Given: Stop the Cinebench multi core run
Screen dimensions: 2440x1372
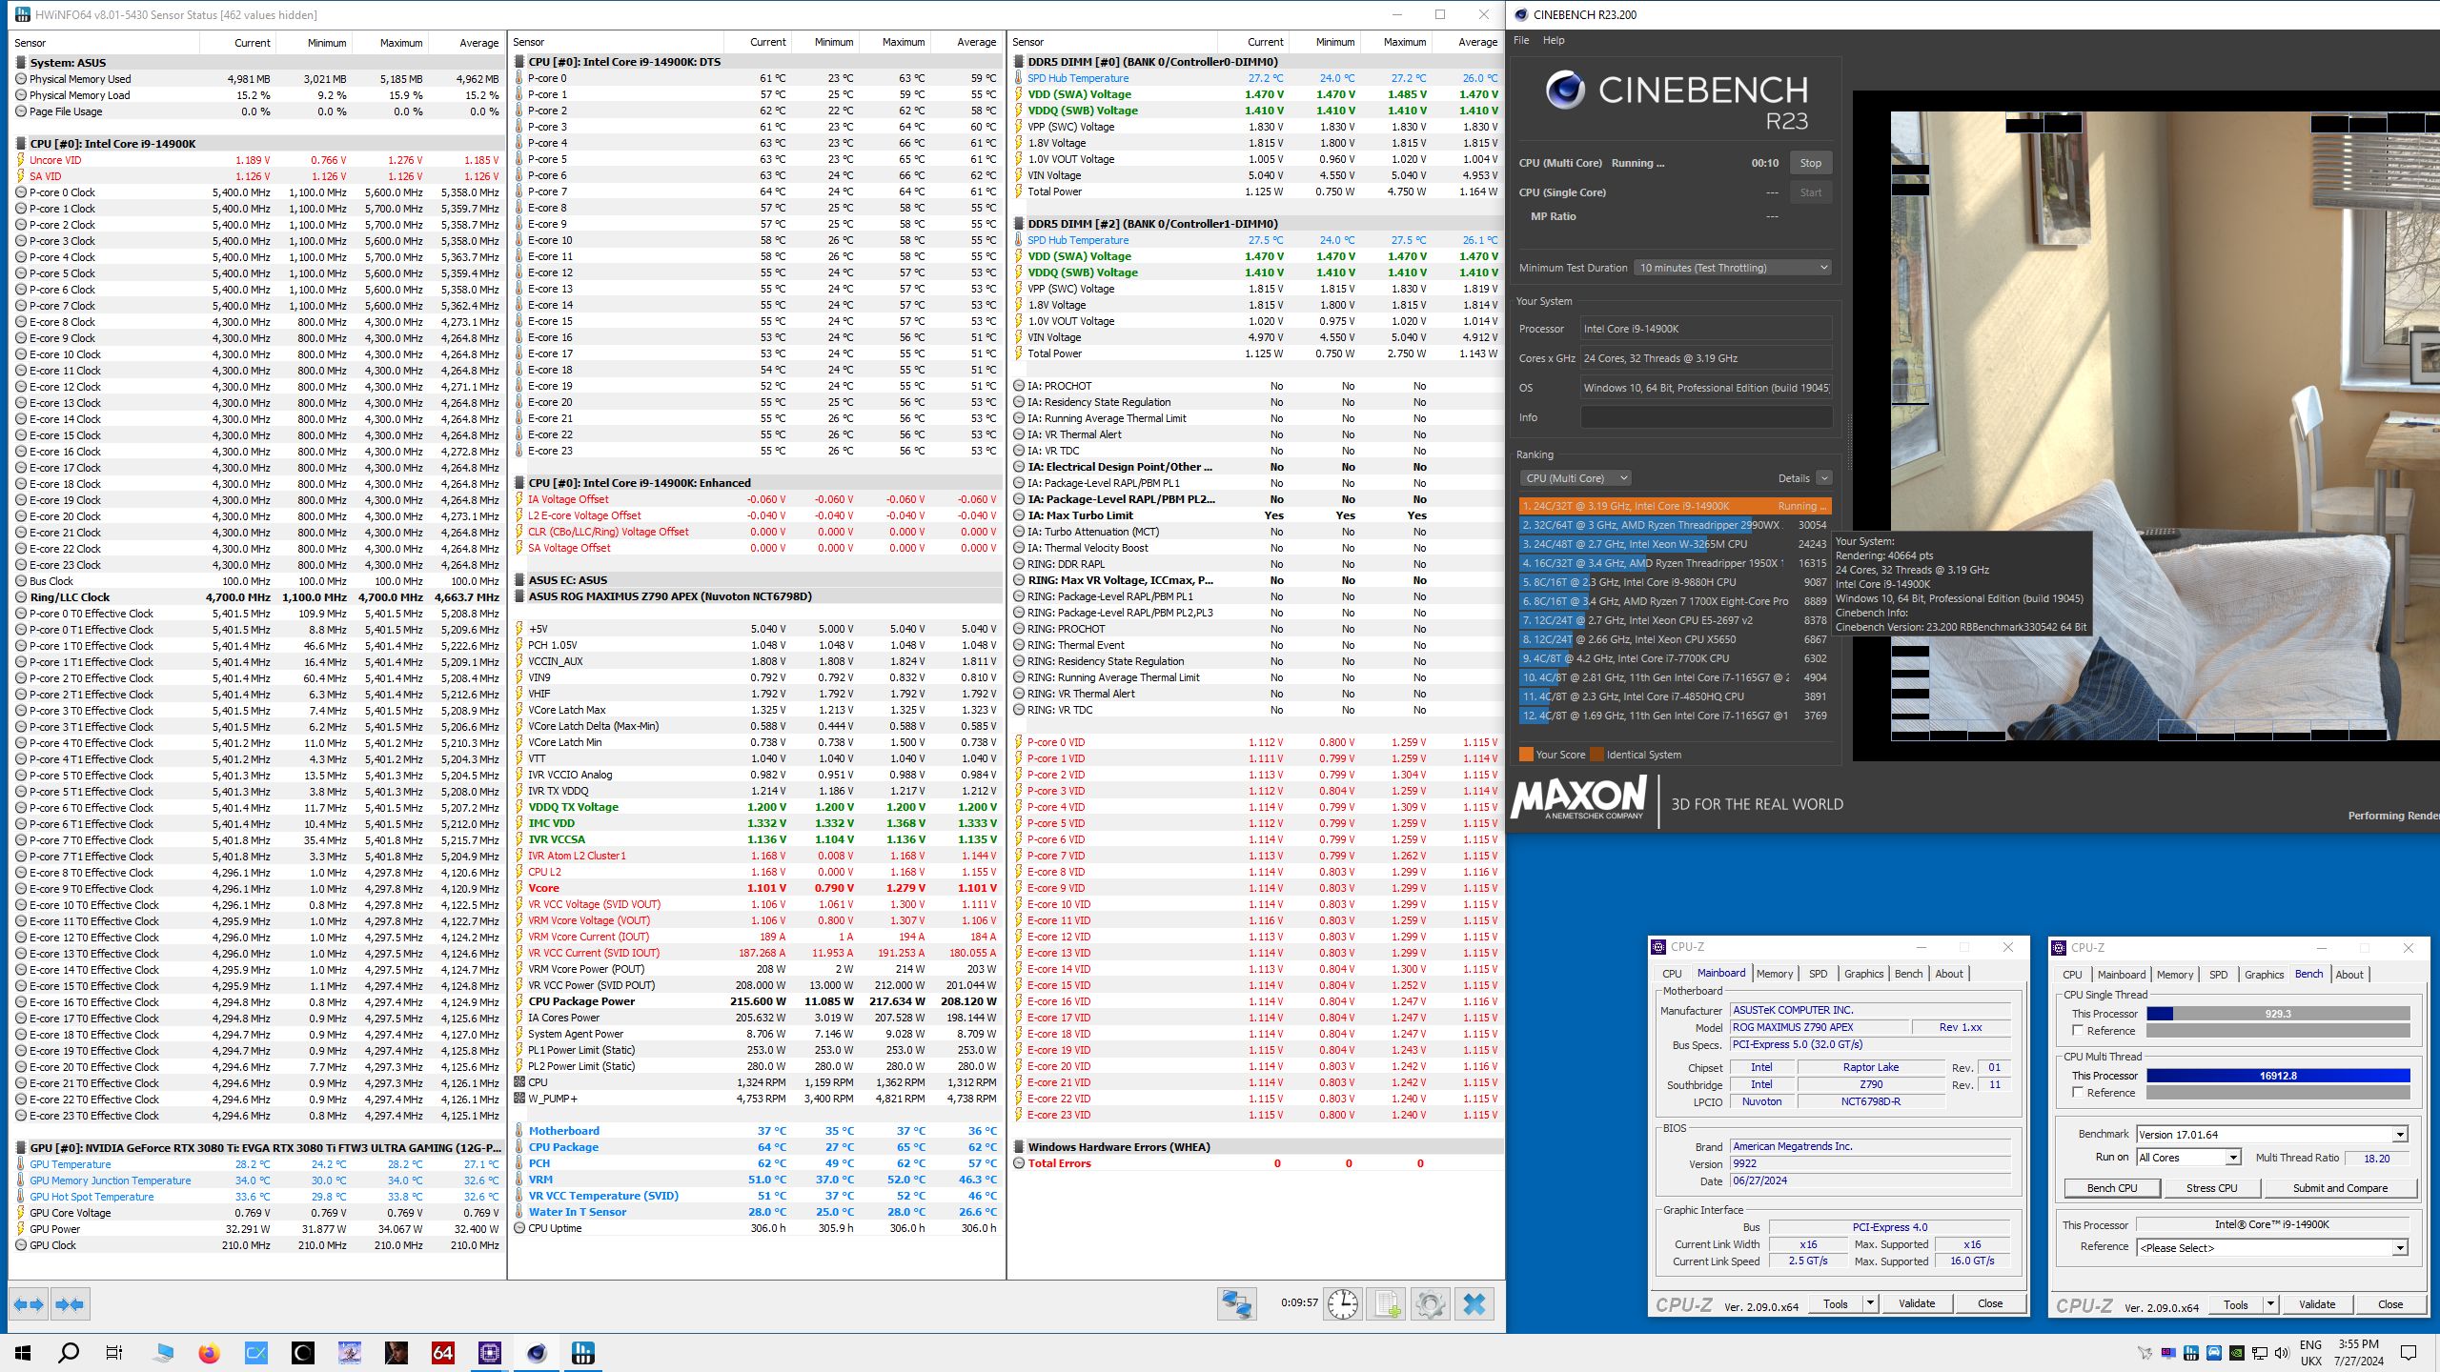Looking at the screenshot, I should click(1810, 163).
